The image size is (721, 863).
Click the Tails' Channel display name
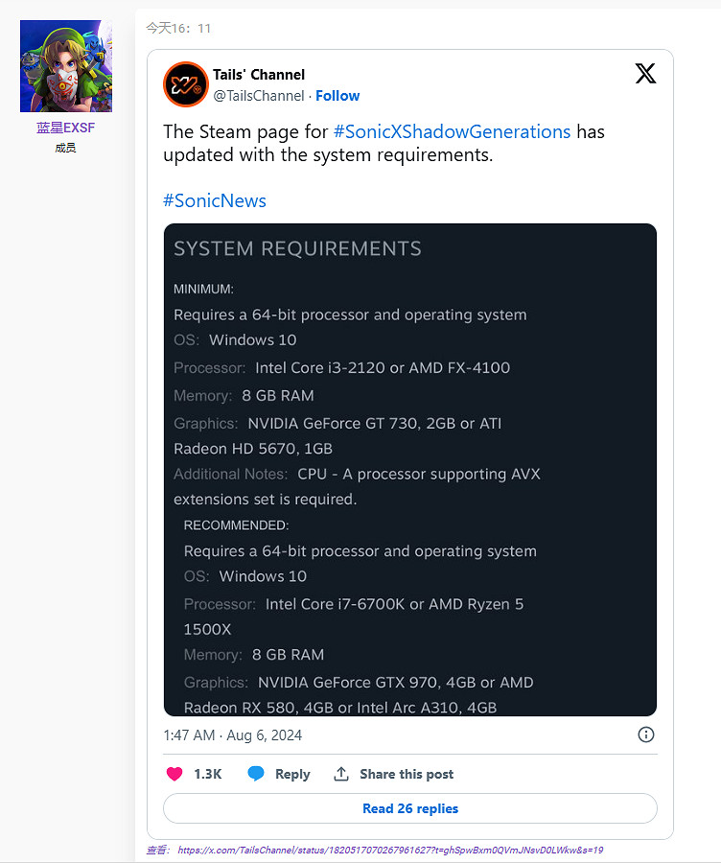point(259,75)
